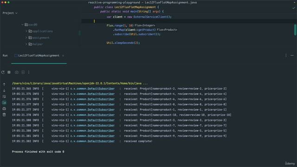Expand the applications folder chevron
Viewport: 297px width, 167px height.
26,31
